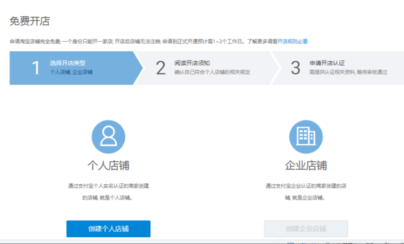Click description 通过支付宝企业认证的商家创建的店
Viewport: 404px width, 244px height.
306,186
